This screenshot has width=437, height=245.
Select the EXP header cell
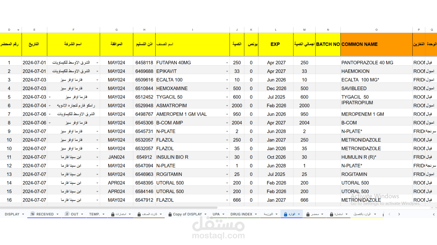pos(276,44)
